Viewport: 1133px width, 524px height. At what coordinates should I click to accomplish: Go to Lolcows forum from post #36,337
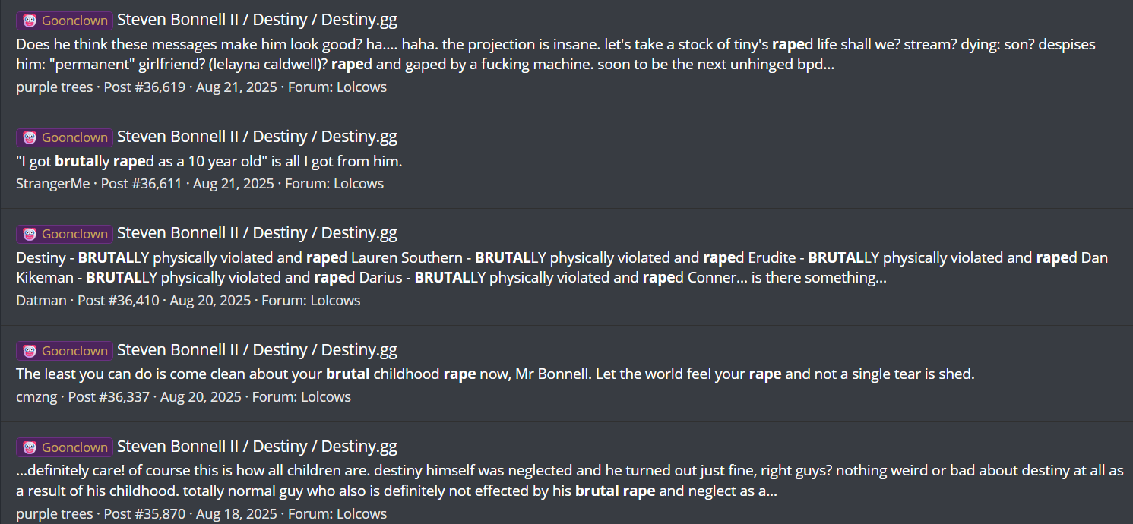[x=326, y=397]
